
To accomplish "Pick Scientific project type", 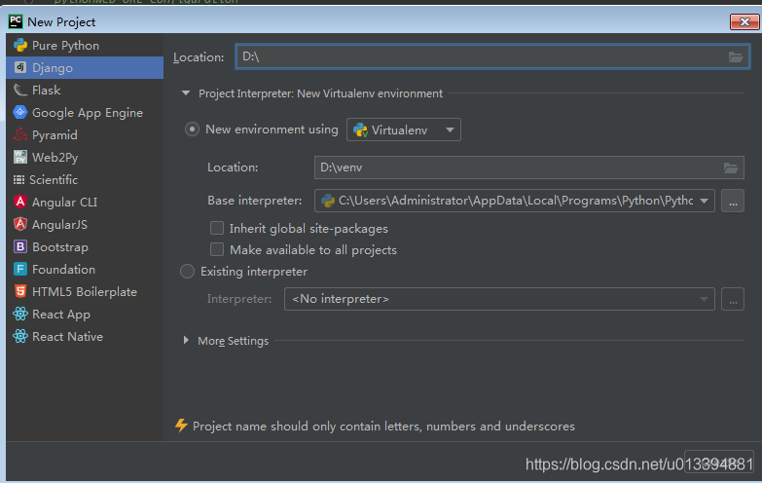I will [x=85, y=179].
